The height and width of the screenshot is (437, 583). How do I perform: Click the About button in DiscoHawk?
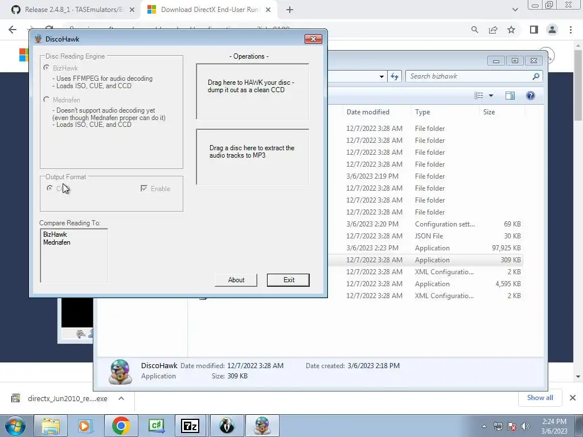236,280
